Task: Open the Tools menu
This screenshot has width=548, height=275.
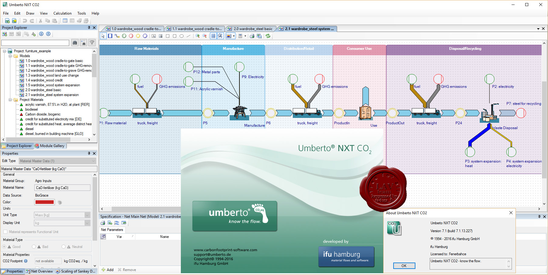Action: (82, 13)
